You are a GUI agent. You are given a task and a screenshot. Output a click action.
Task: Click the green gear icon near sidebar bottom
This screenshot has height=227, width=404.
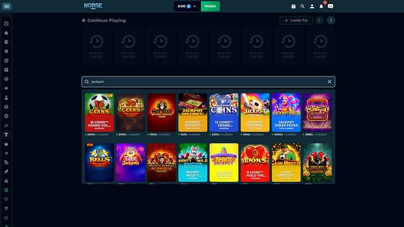[6, 218]
